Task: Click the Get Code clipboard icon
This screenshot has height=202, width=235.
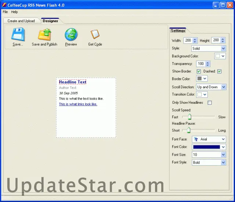Action: (95, 35)
